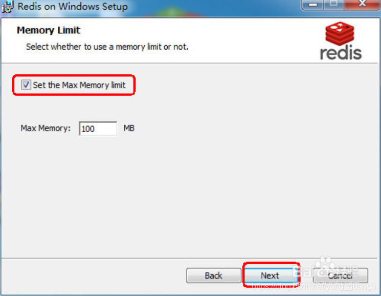Screen dimensions: 381x296
Task: Click the installer icon in title bar
Action: click(x=7, y=7)
